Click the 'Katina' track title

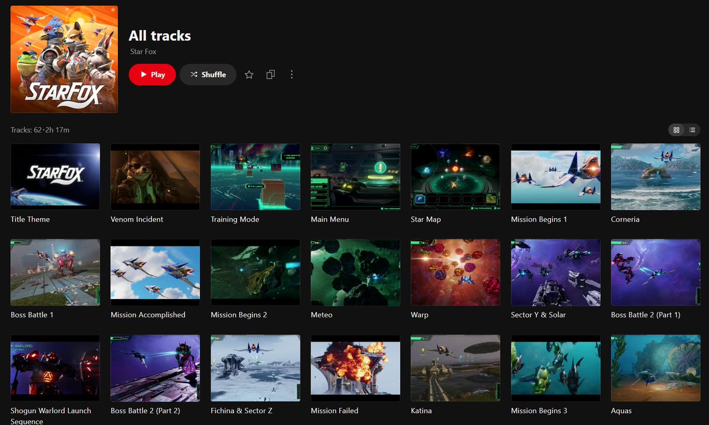(x=421, y=411)
